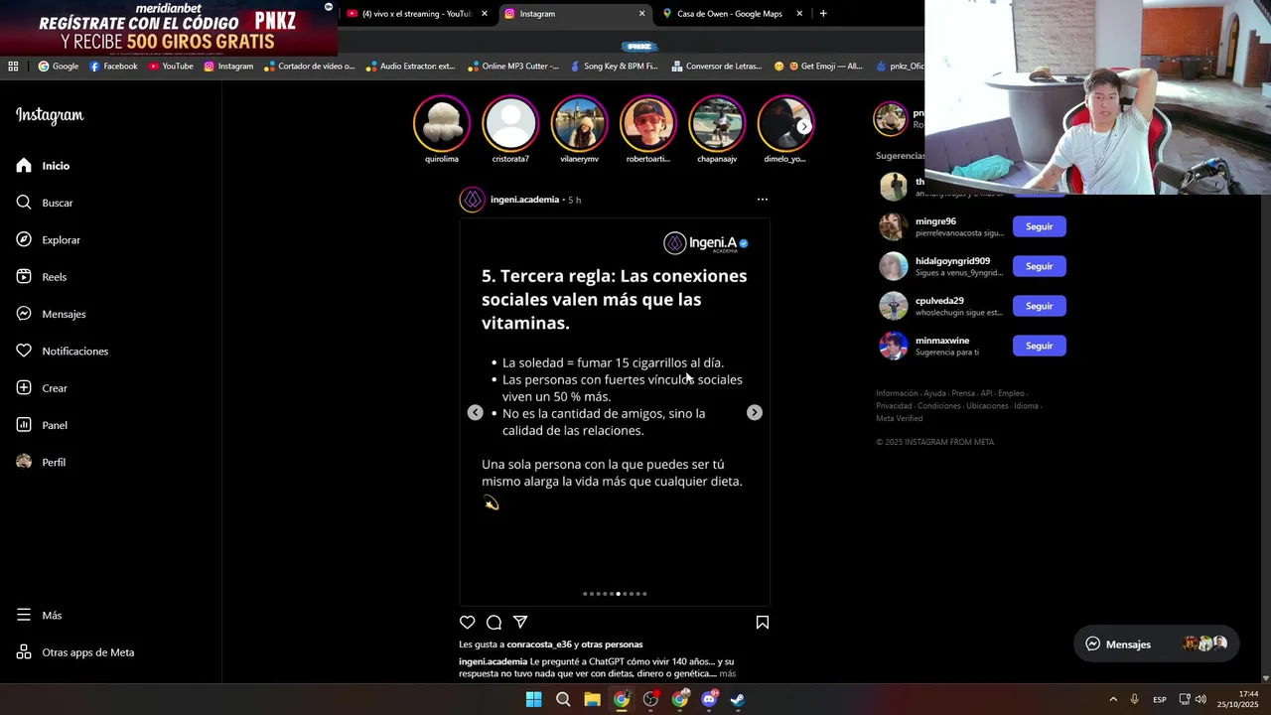Advance the stories tray with the right arrow
1271x715 pixels.
(803, 126)
